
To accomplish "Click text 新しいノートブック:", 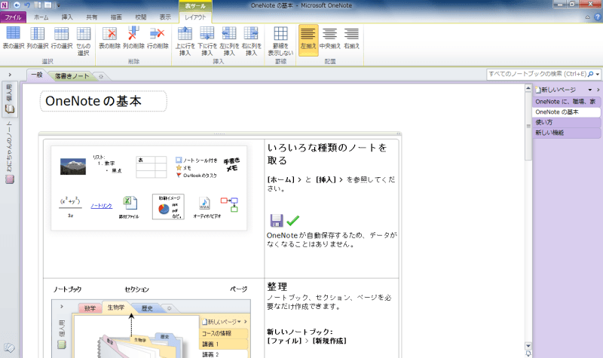I will 300,332.
